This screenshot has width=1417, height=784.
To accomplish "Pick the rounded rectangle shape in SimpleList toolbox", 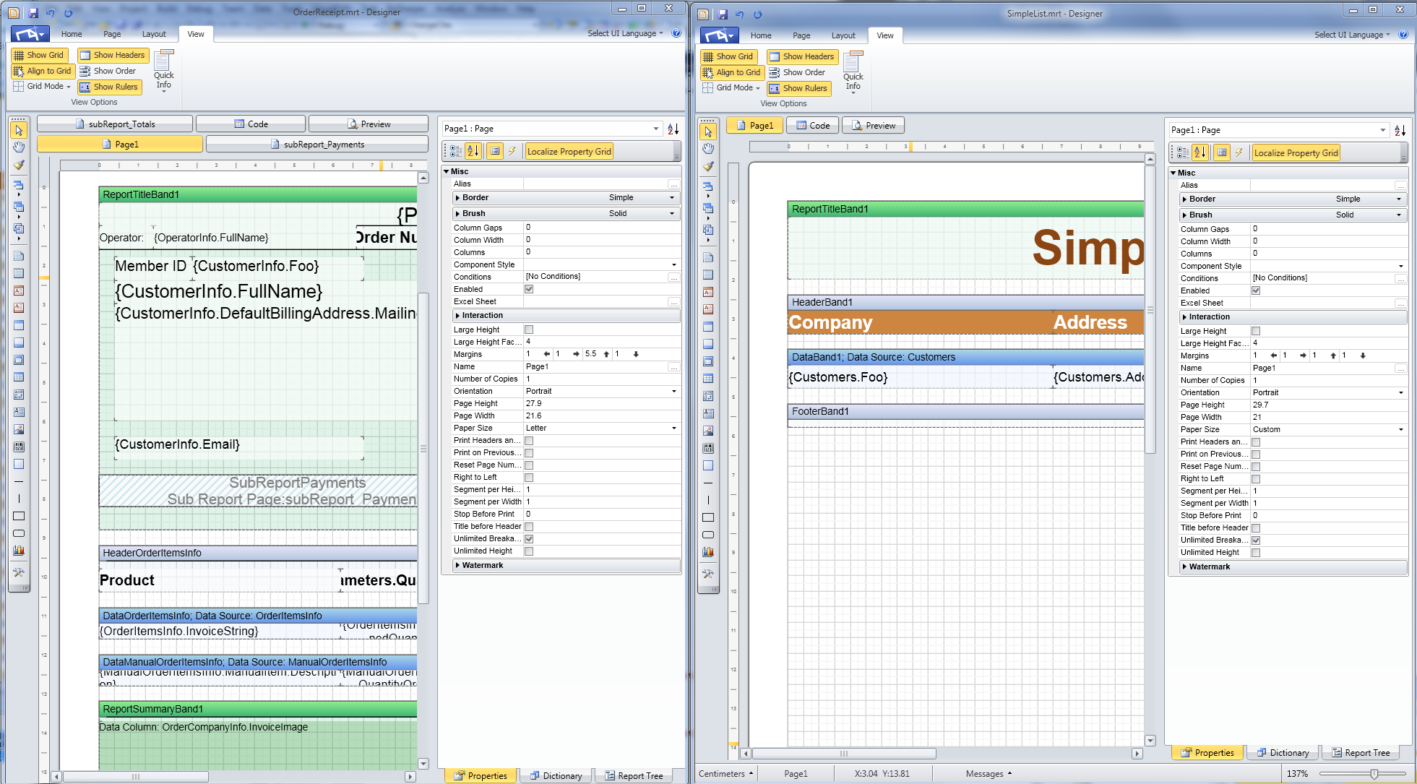I will tap(708, 535).
